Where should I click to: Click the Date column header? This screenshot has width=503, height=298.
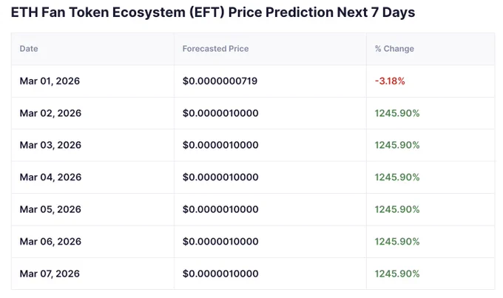(29, 49)
